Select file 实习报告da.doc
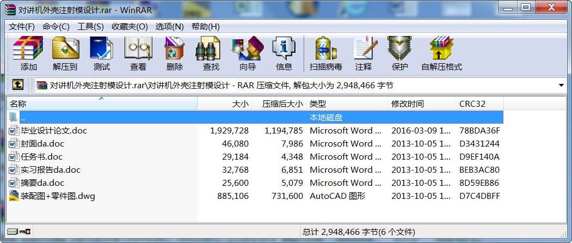This screenshot has height=243, width=572. [50, 170]
